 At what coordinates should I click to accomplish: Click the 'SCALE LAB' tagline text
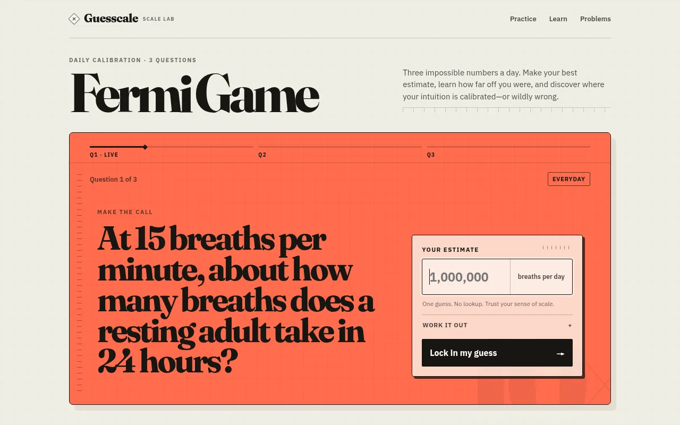point(158,19)
